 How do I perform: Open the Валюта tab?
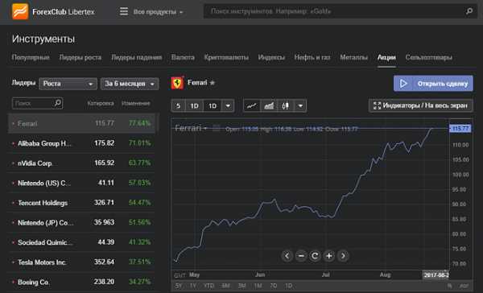click(183, 57)
